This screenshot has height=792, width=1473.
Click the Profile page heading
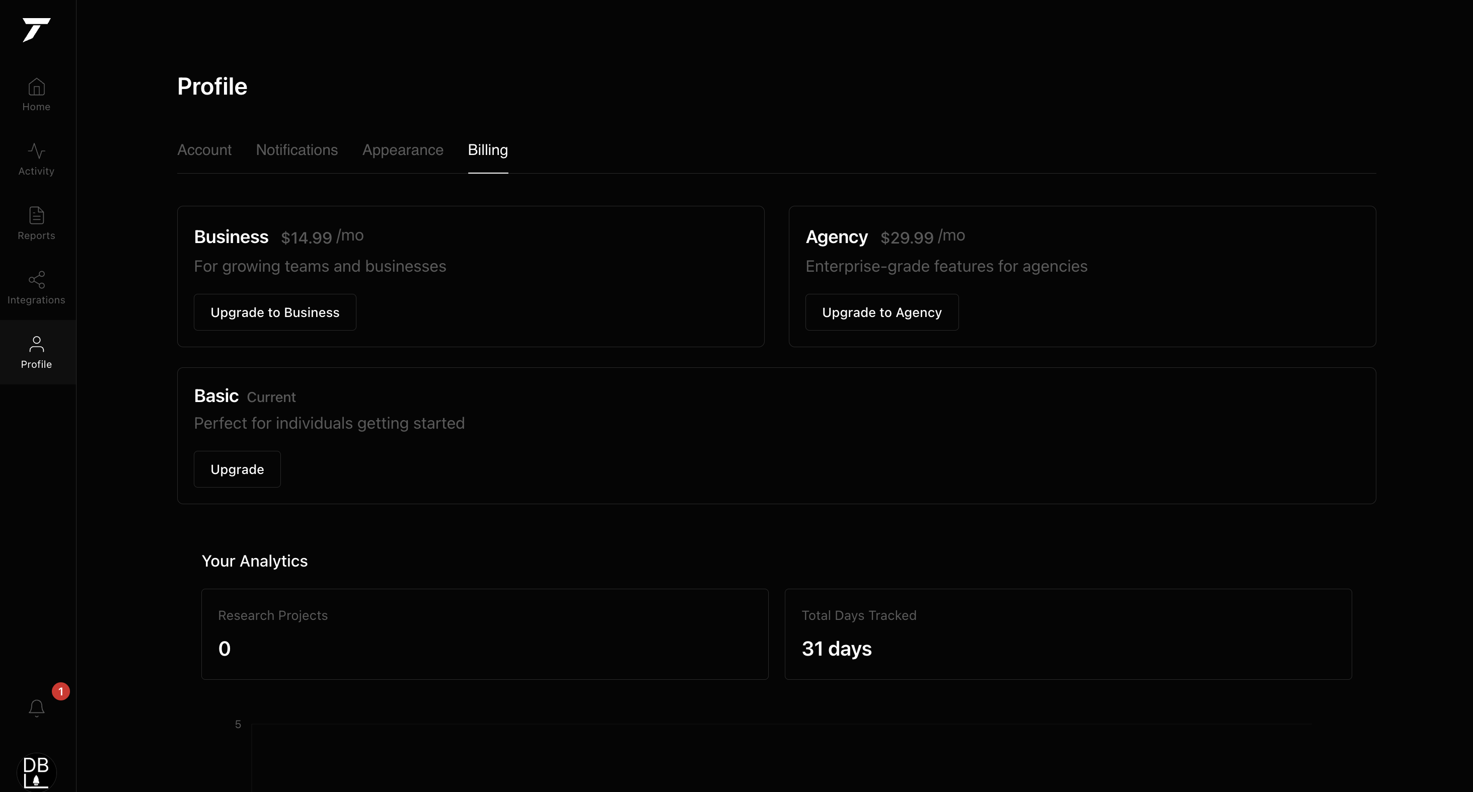212,86
